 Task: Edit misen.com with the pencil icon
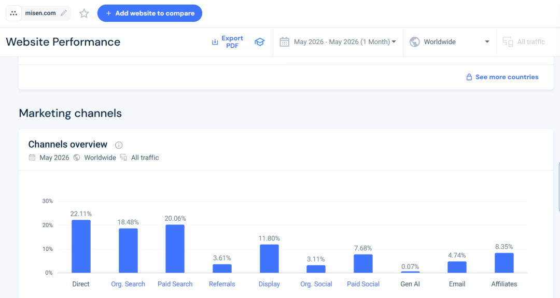click(64, 13)
